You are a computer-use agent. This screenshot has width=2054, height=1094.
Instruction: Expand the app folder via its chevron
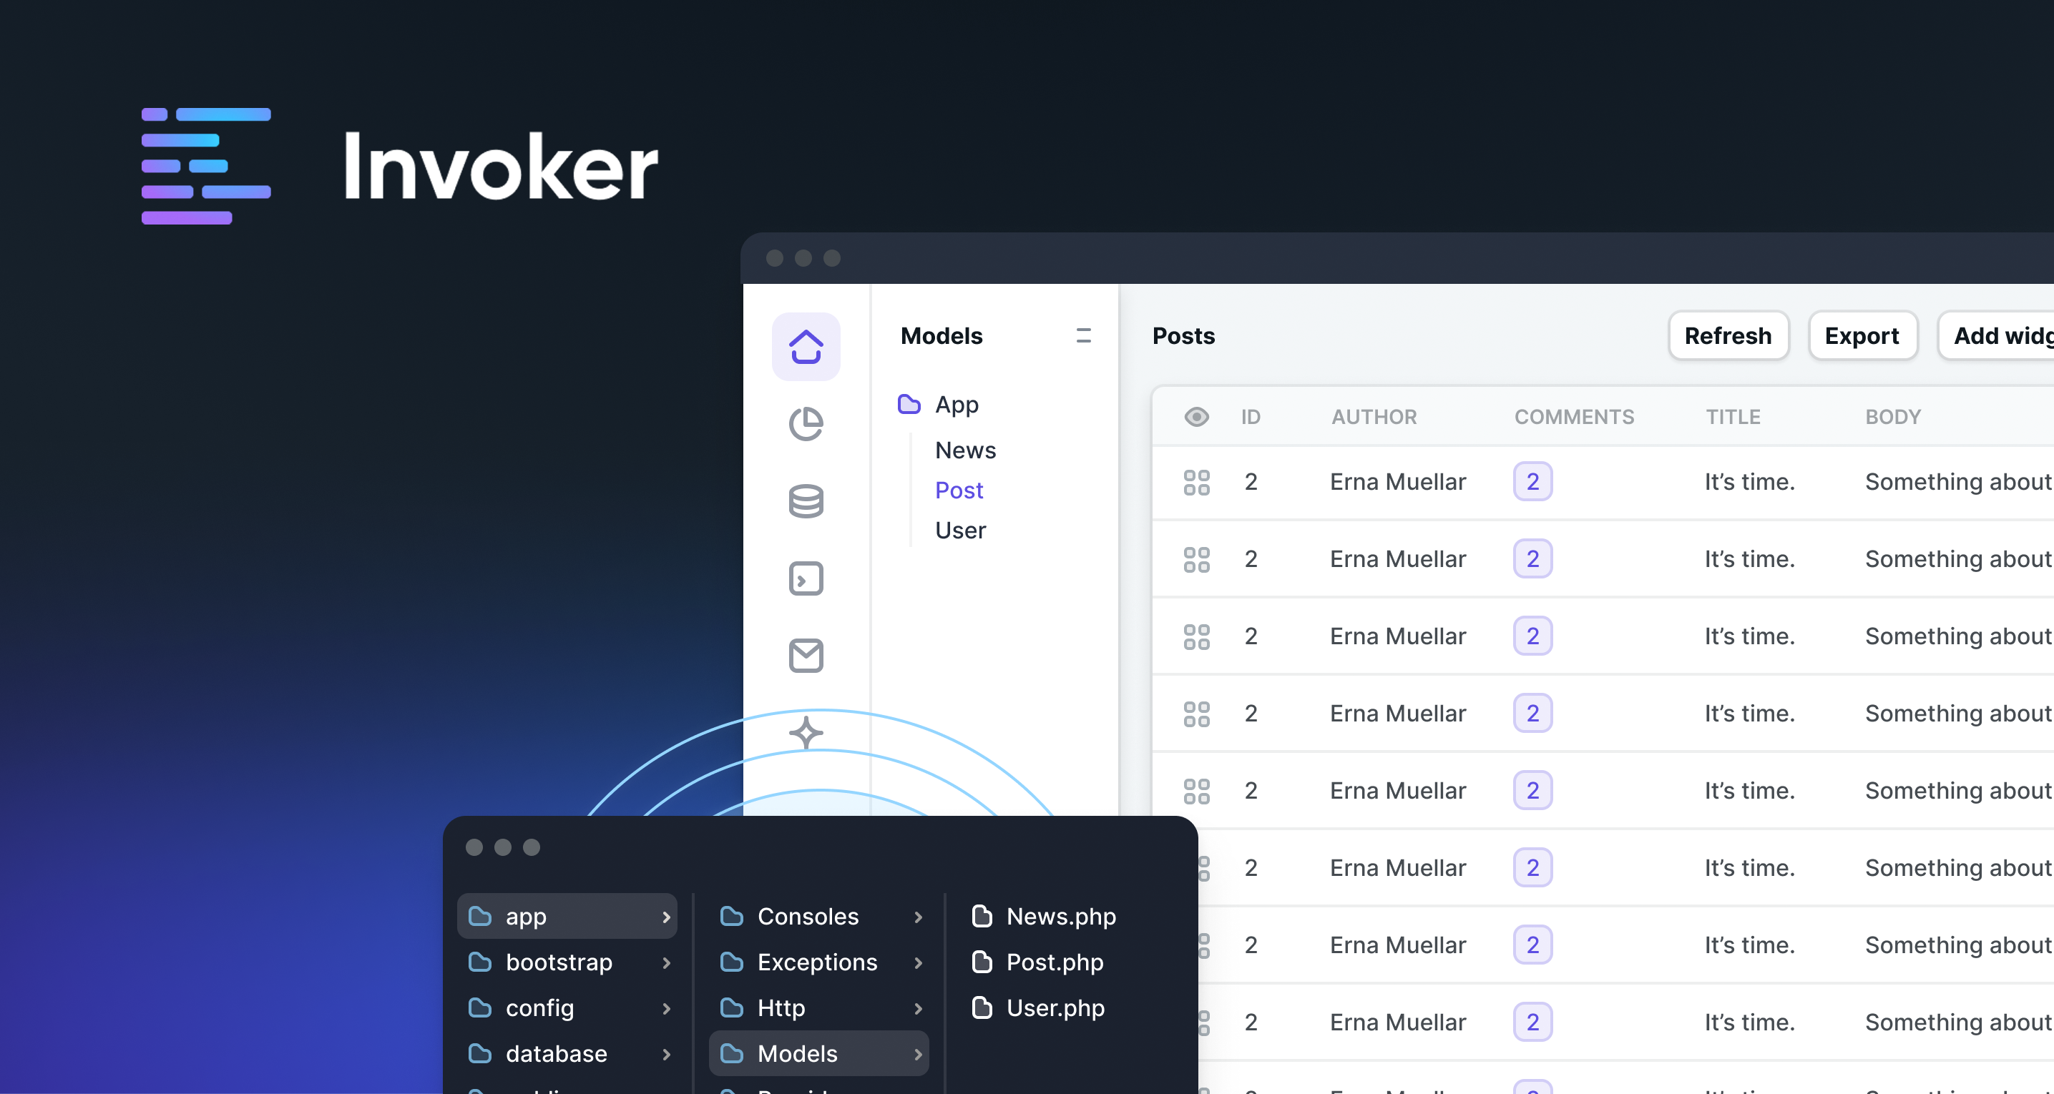coord(667,917)
